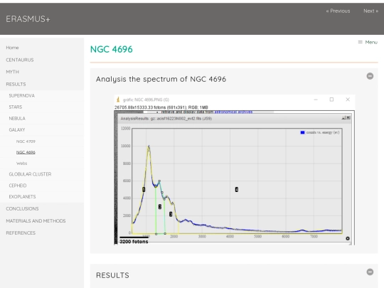Screen dimensions: 384x288
Task: Open the Home page in sidebar
Action: tap(12, 48)
